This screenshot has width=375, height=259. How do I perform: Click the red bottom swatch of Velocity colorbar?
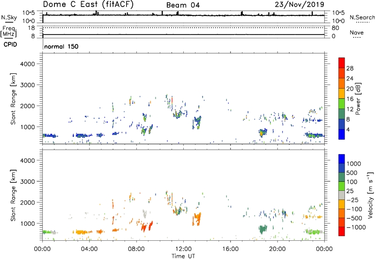(342, 231)
